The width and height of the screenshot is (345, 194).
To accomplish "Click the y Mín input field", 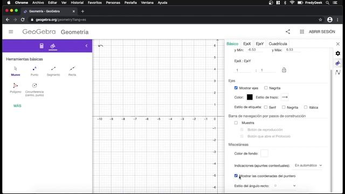I will 255,50.
